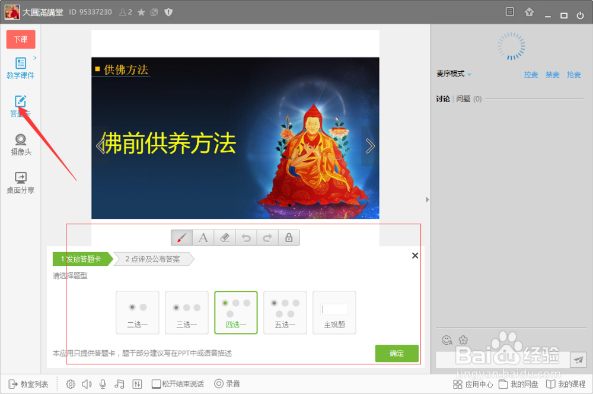Click the 抢麦 grab mic link

coord(573,75)
